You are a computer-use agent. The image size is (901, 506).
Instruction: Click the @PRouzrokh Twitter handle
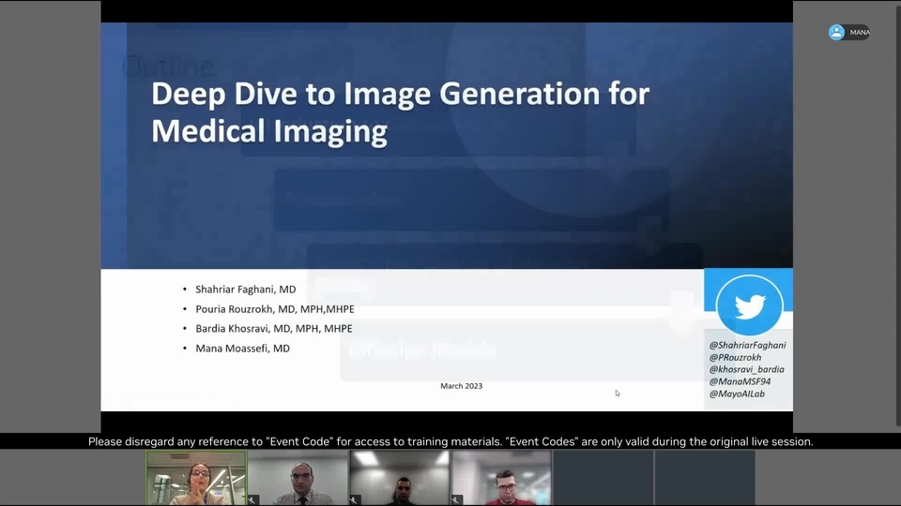[735, 357]
